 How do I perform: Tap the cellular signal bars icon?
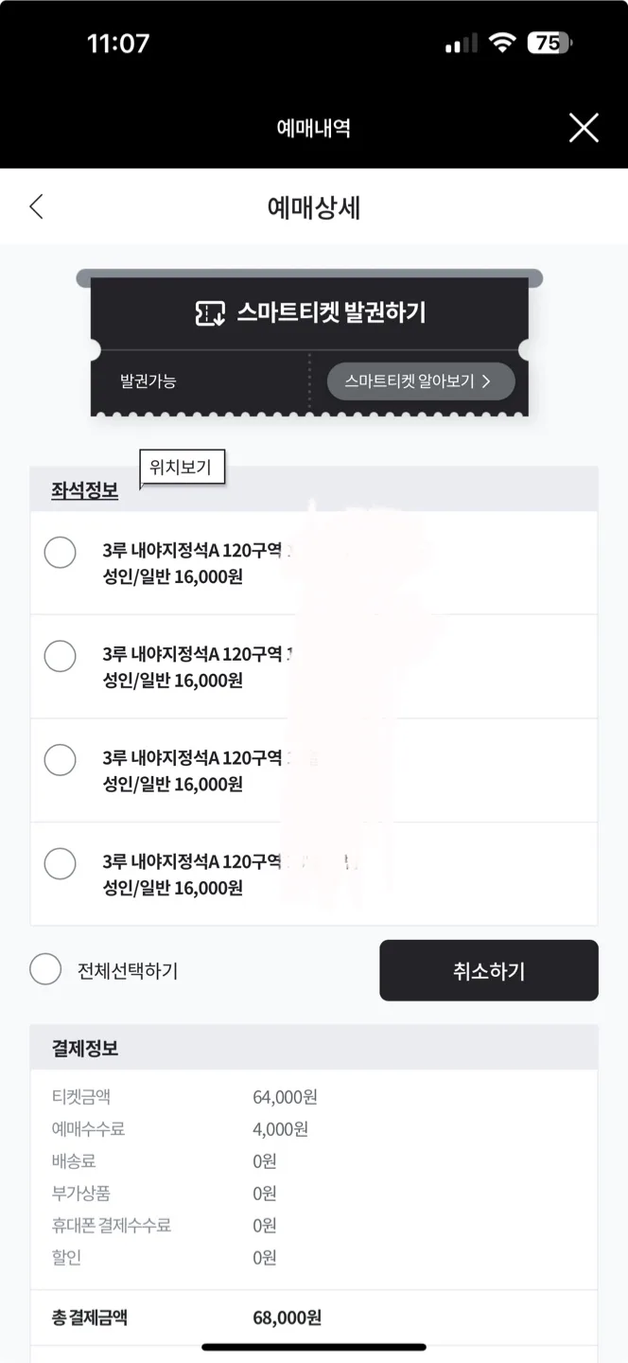[x=462, y=44]
